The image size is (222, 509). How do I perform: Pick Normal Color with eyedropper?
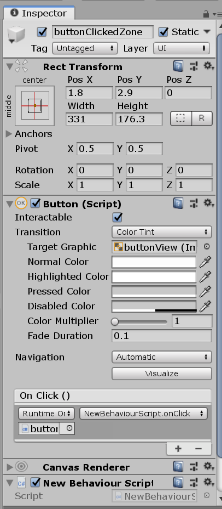(x=205, y=262)
